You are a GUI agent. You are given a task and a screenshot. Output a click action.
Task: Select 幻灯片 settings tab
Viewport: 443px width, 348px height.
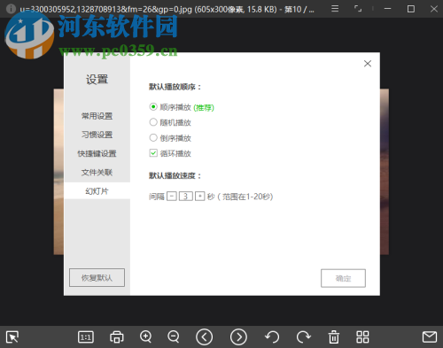tap(97, 191)
